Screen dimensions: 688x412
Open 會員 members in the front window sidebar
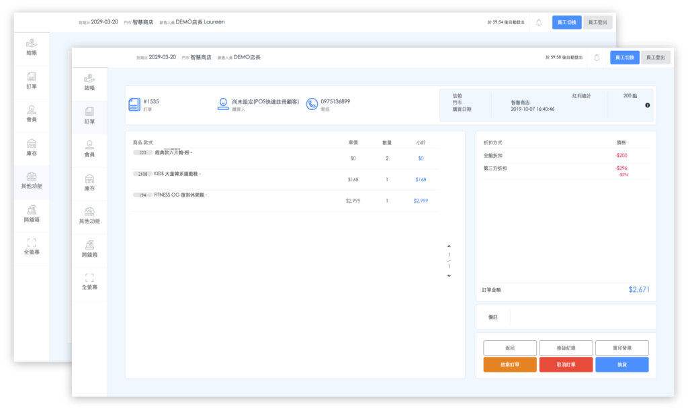pyautogui.click(x=89, y=149)
